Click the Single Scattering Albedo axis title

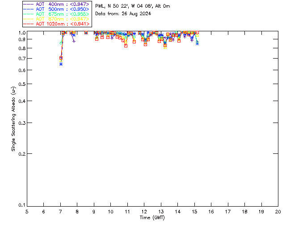tap(13, 119)
